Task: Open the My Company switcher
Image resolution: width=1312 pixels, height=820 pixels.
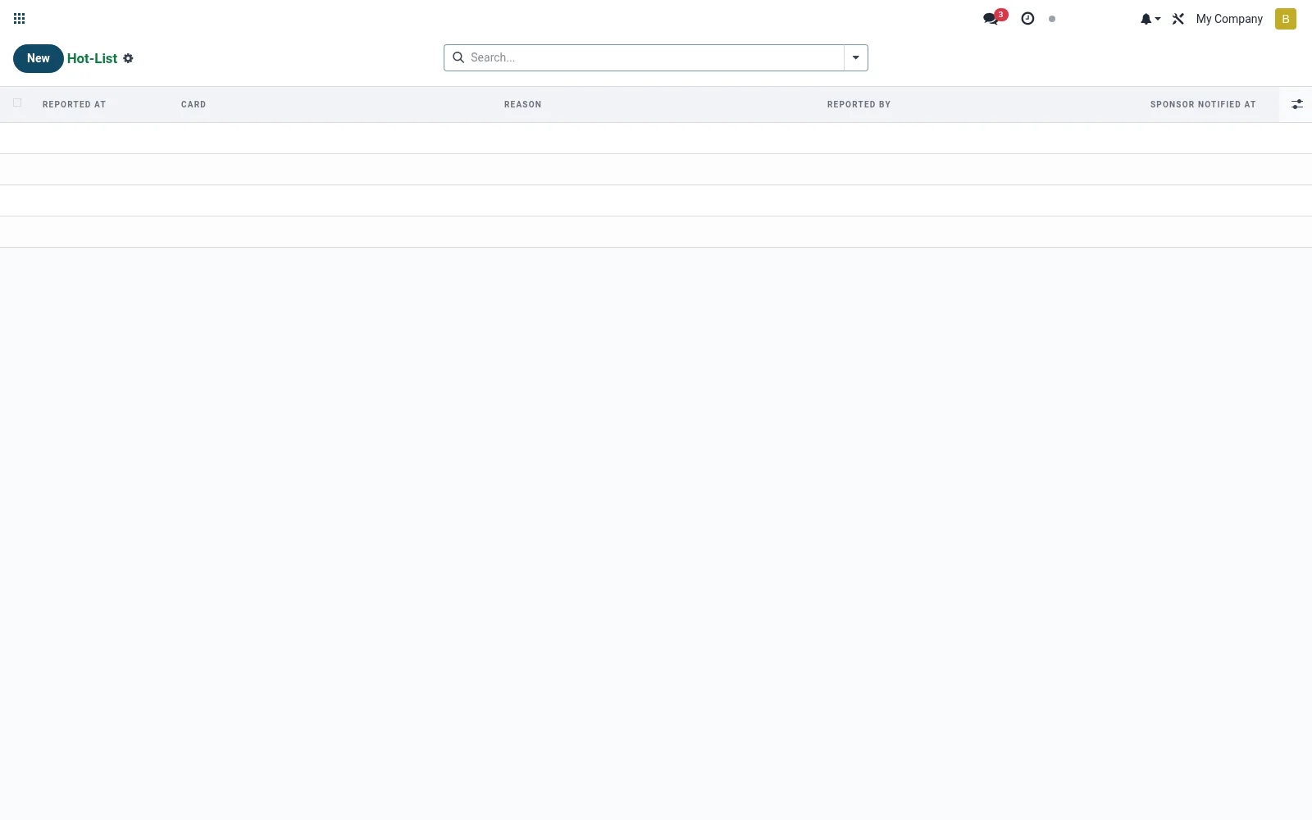Action: coord(1229,19)
